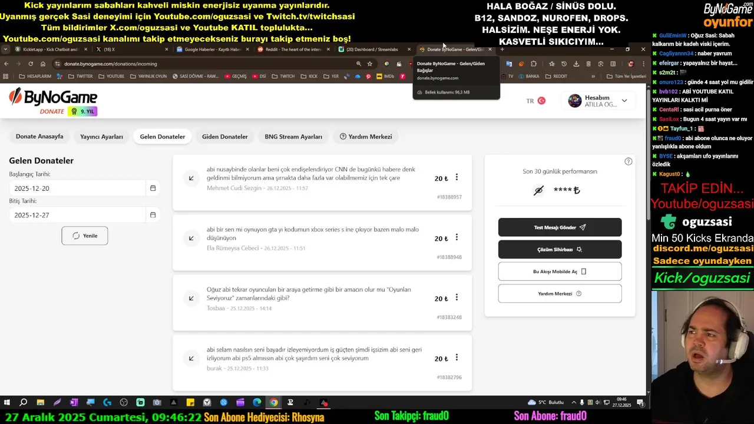
Task: Open File Explorer from taskbar
Action: (40, 403)
